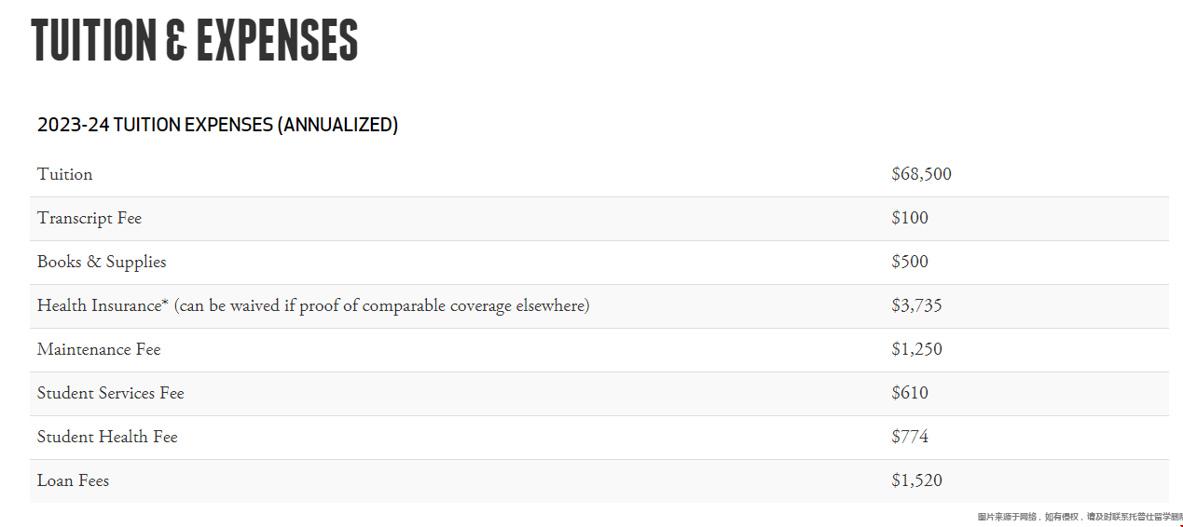The width and height of the screenshot is (1183, 527).
Task: Click the $100 transcript fee amount
Action: [x=910, y=218]
